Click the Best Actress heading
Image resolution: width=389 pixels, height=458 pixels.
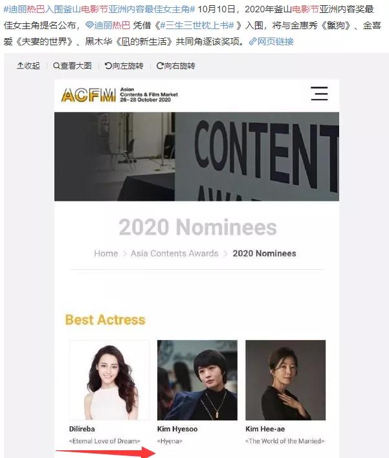(x=105, y=320)
